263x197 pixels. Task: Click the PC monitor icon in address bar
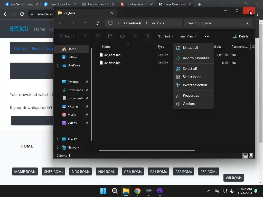110,23
